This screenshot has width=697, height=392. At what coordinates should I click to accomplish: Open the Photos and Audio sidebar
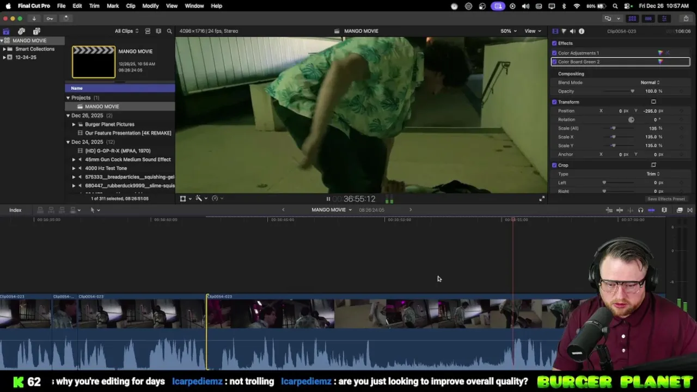[x=21, y=31]
